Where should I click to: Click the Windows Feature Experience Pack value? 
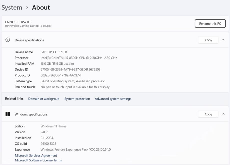point(76,149)
